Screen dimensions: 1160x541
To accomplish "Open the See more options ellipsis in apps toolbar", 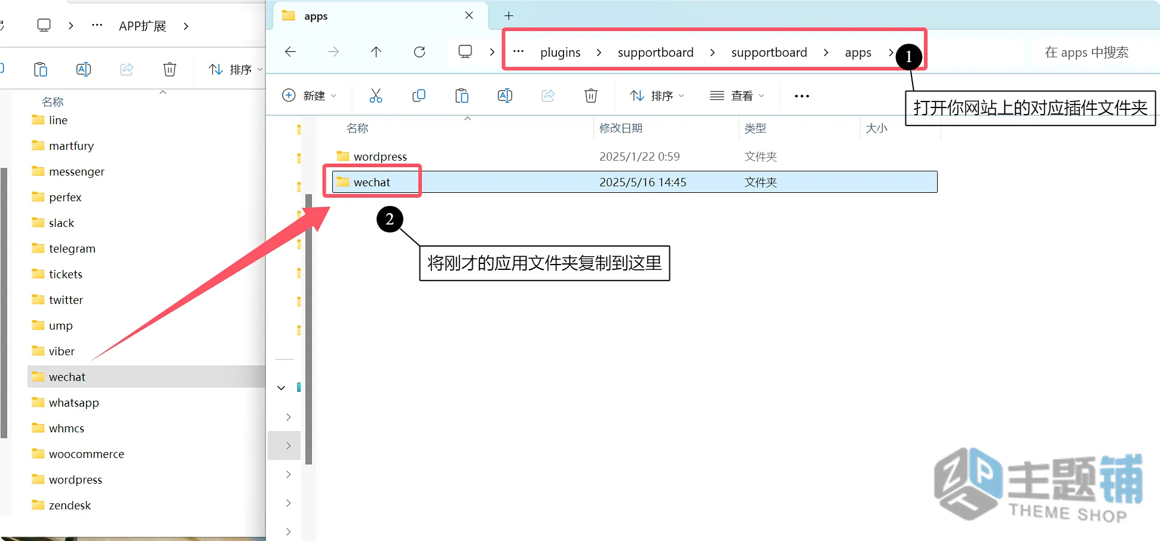I will [802, 96].
